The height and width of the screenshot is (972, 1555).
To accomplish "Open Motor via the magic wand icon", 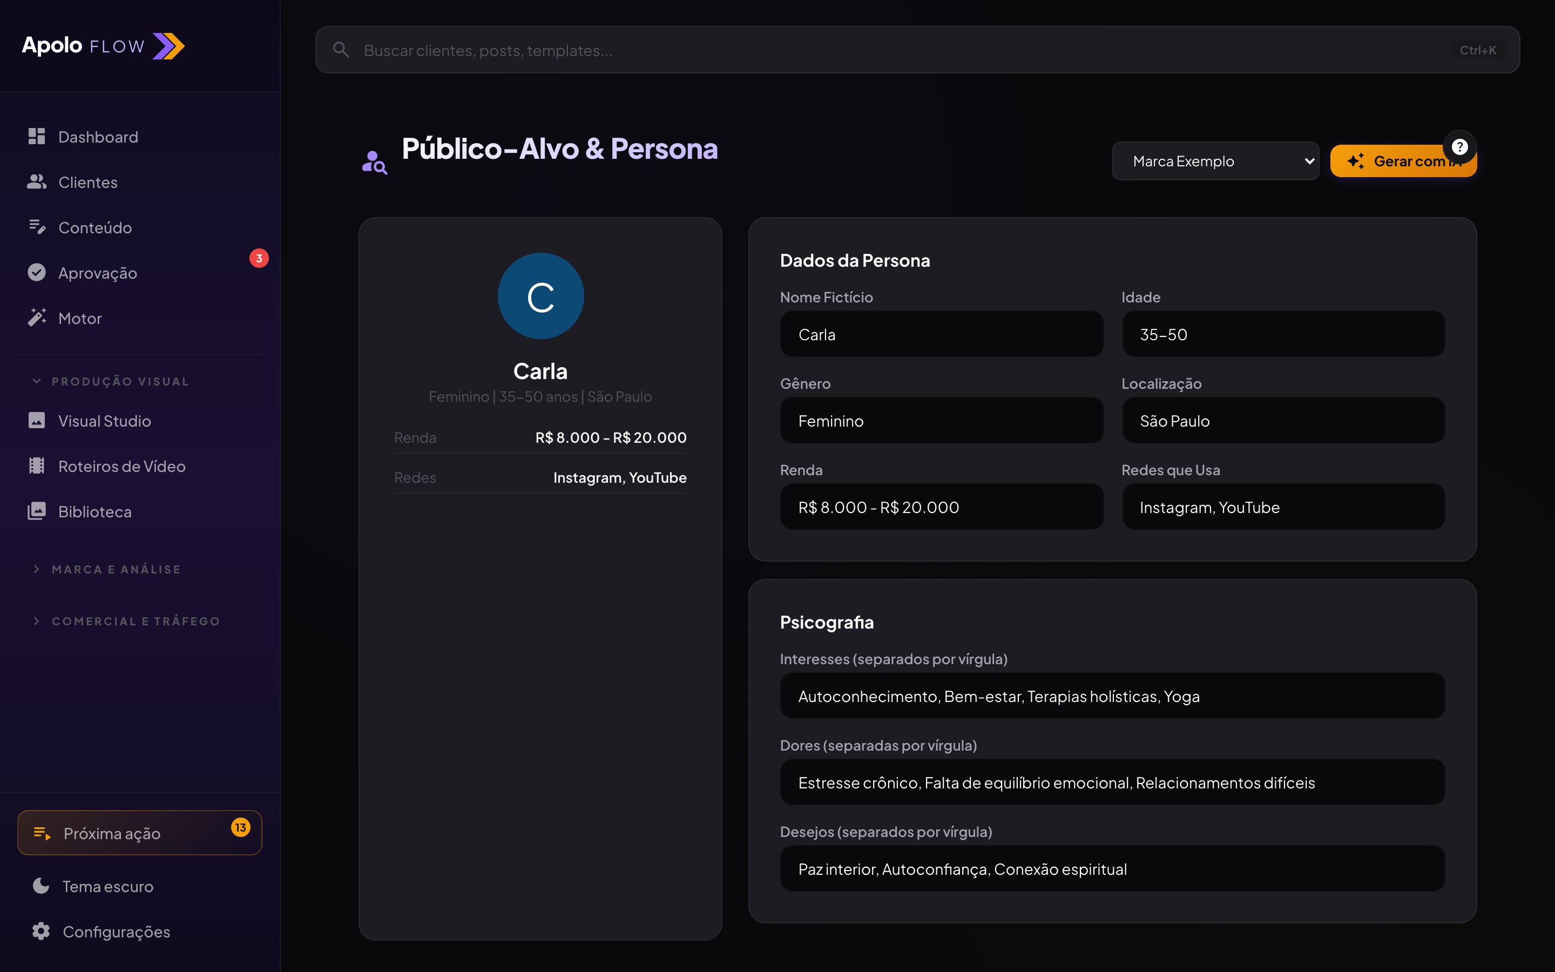I will [x=37, y=318].
